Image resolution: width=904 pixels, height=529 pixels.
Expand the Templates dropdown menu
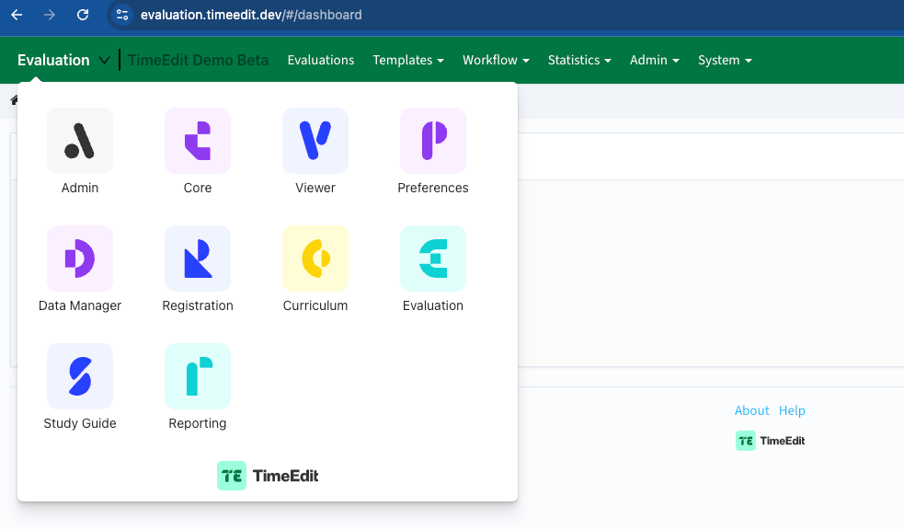[x=408, y=60]
